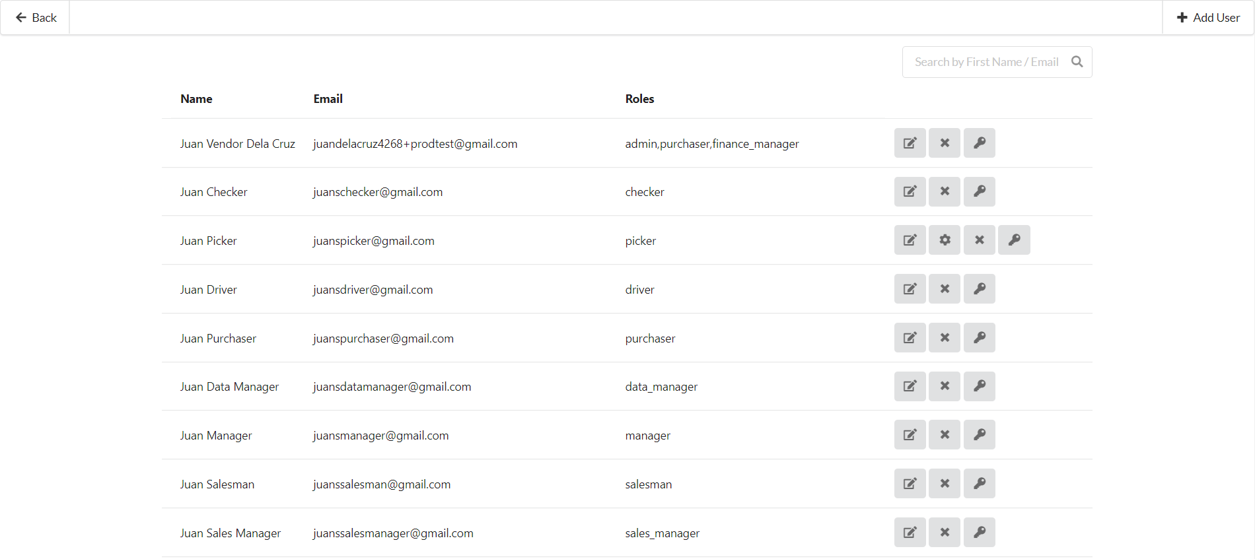This screenshot has height=559, width=1255.
Task: Edit Juan Purchaser user
Action: click(x=910, y=338)
